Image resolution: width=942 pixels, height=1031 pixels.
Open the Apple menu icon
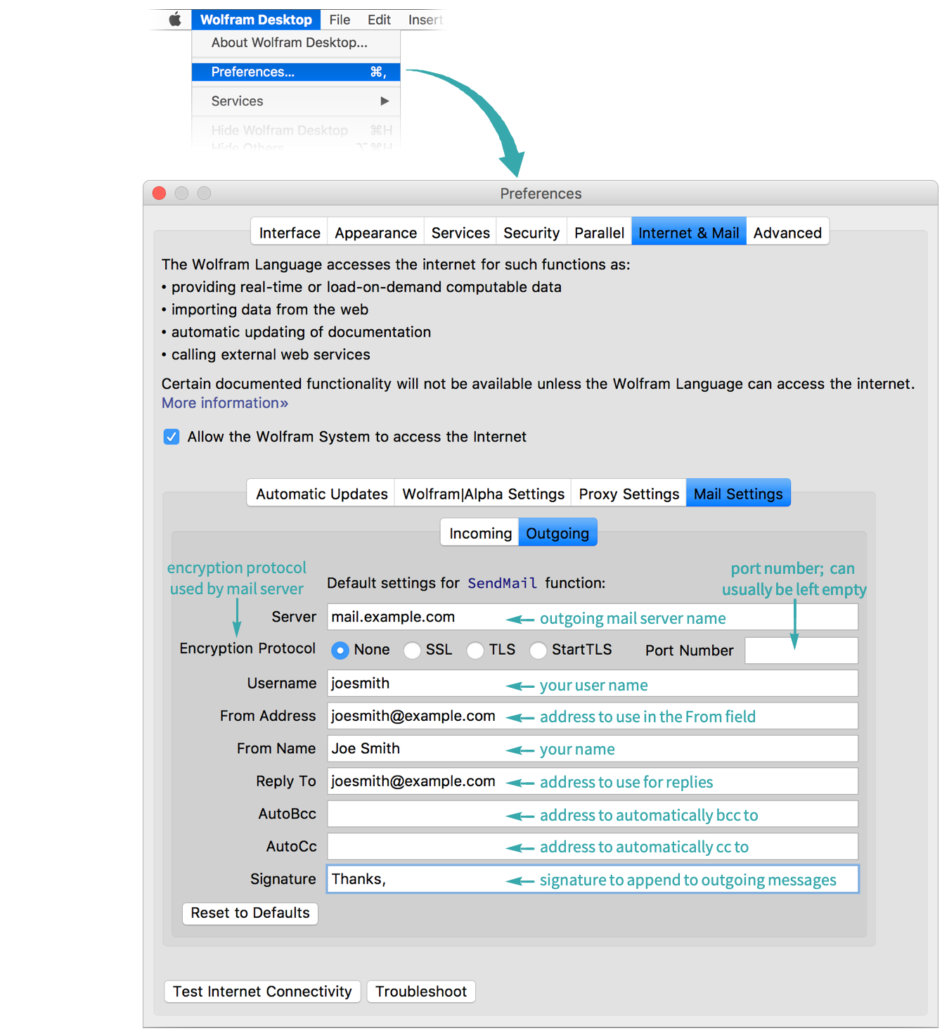click(175, 20)
